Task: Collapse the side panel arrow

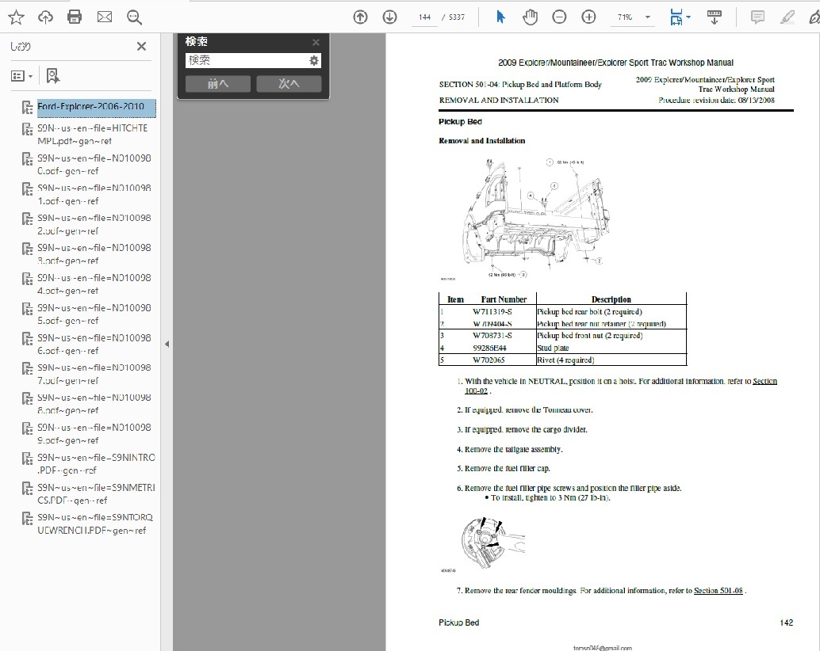Action: (x=167, y=344)
